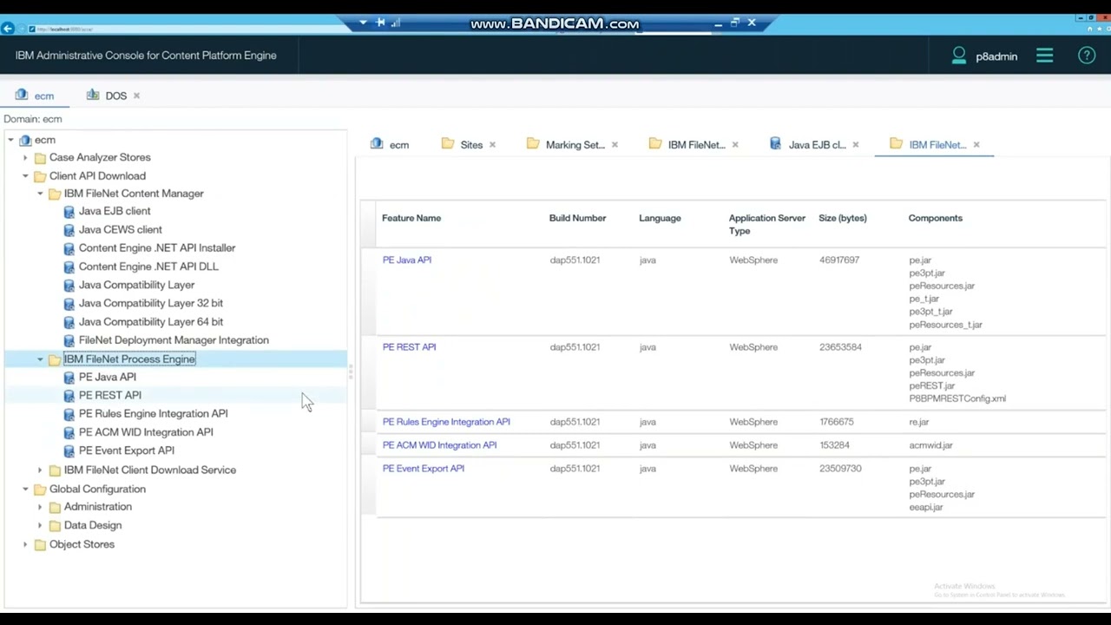Click the Java EJB client tree icon
Viewport: 1111px width, 625px height.
pos(69,211)
